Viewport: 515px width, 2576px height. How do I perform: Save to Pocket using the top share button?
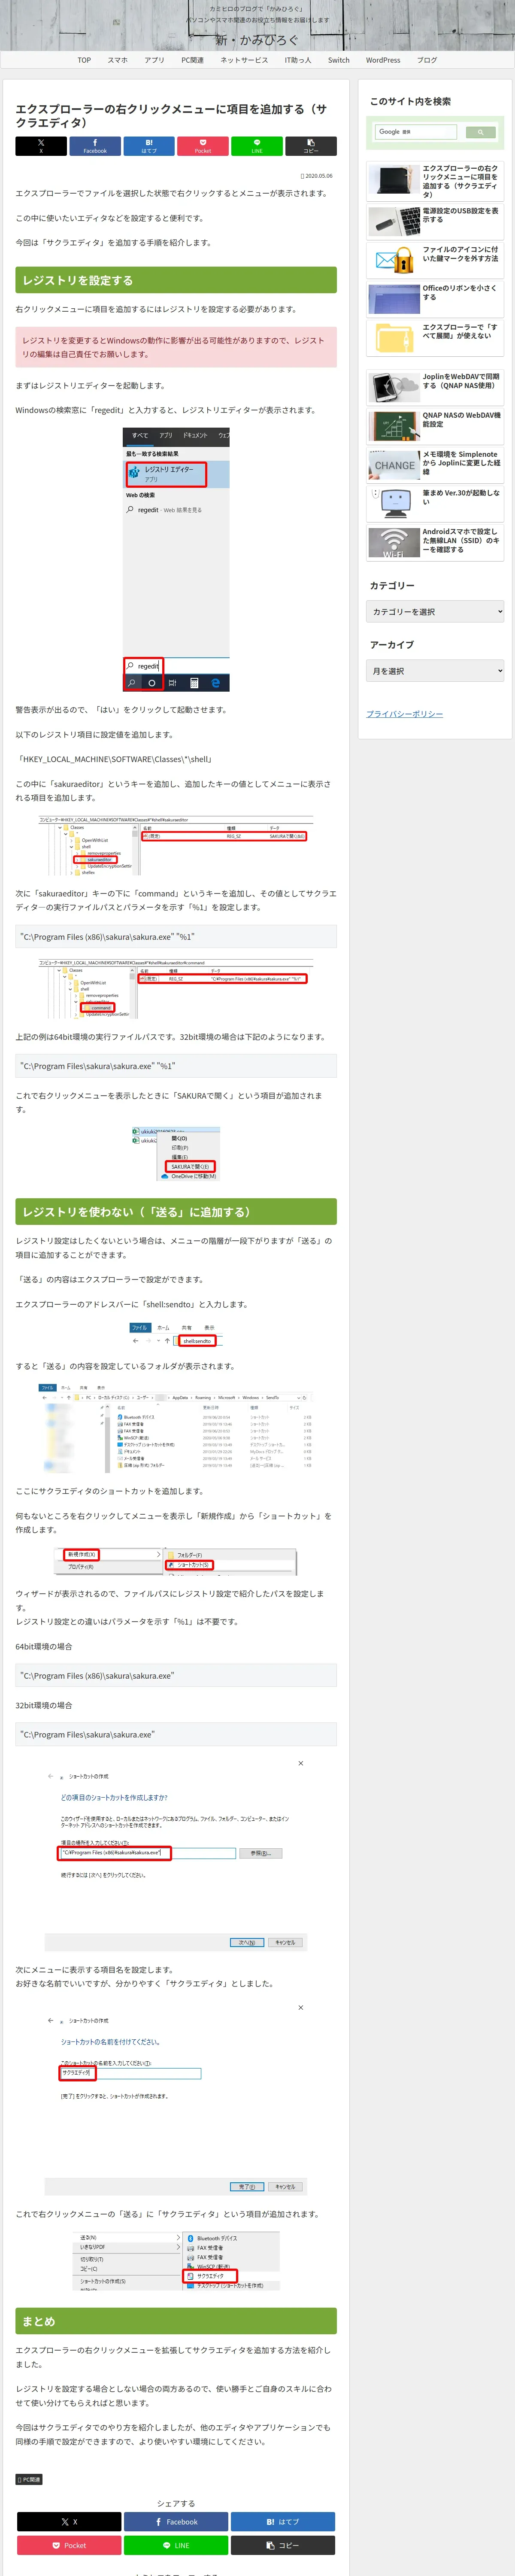point(203,146)
